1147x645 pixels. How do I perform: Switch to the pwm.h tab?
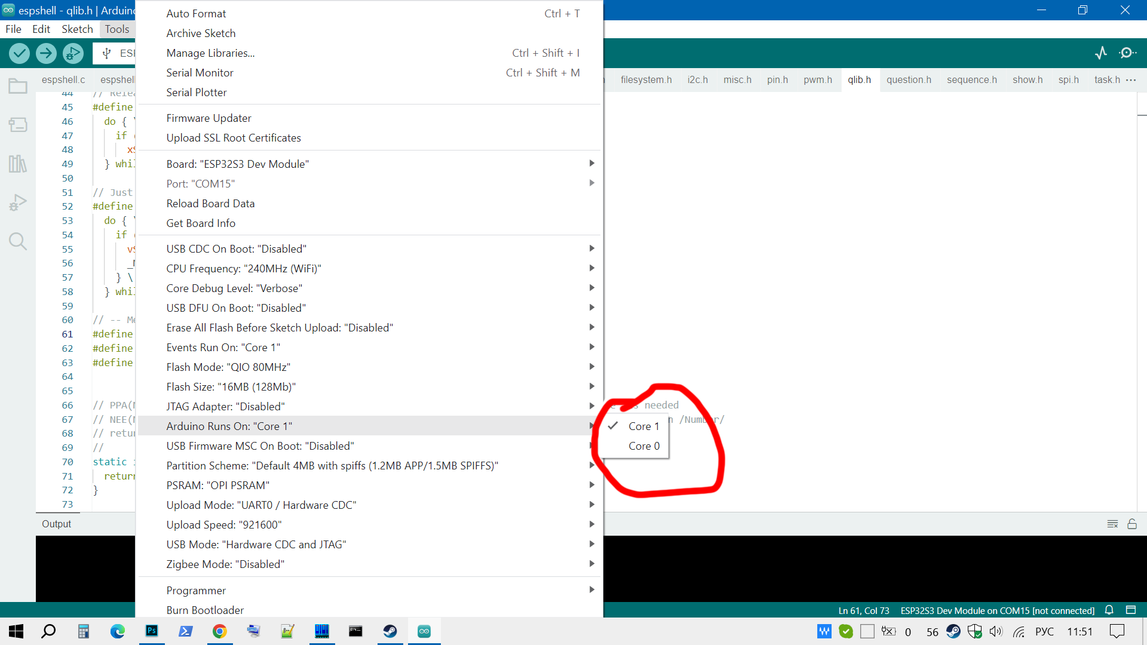click(817, 80)
